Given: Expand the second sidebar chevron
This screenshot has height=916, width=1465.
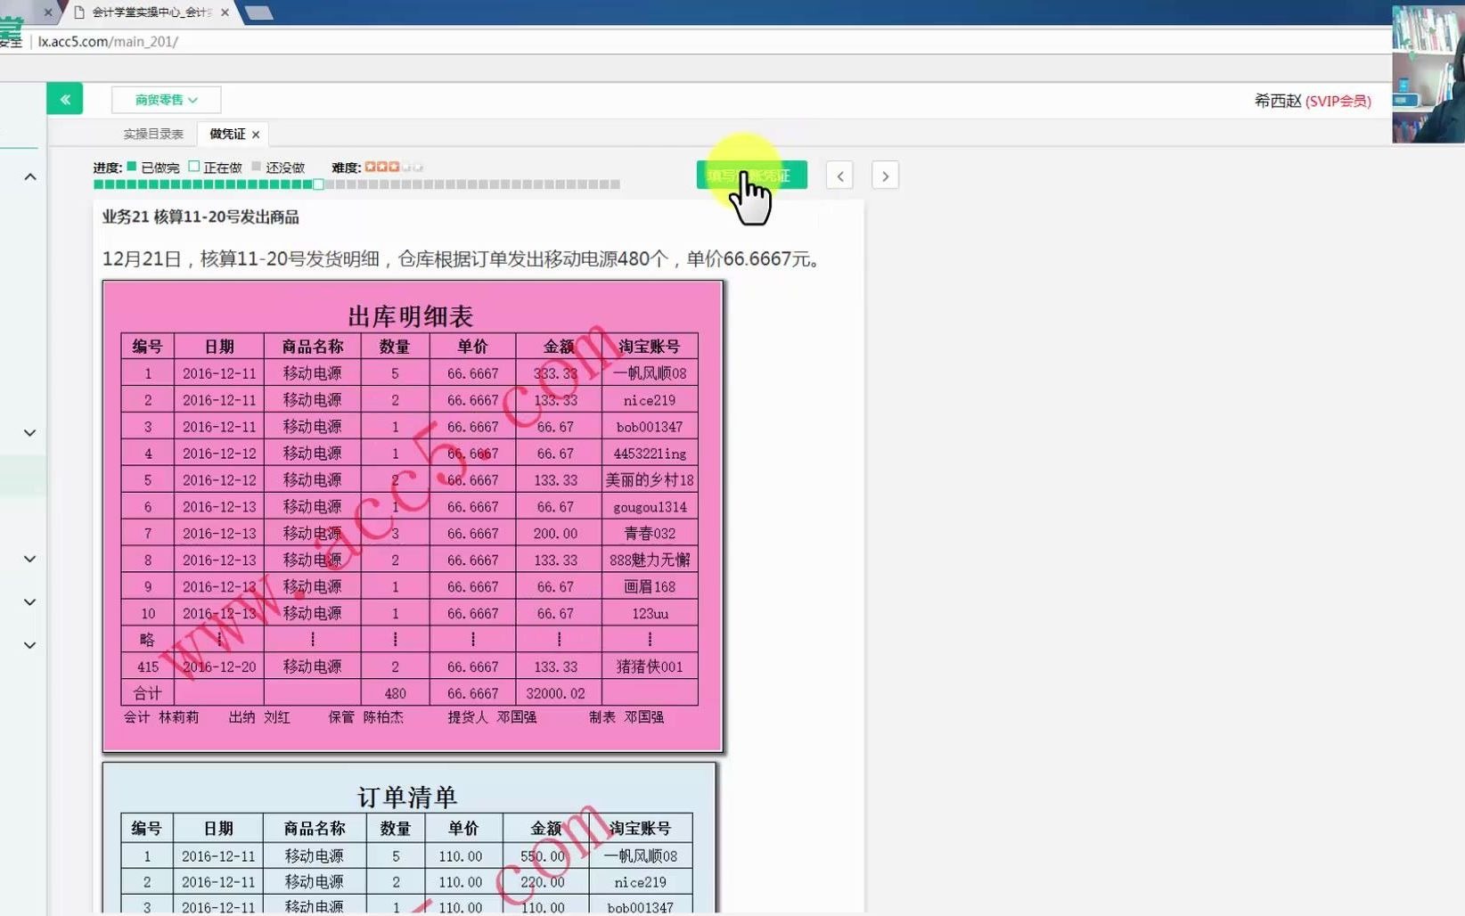Looking at the screenshot, I should pos(30,433).
